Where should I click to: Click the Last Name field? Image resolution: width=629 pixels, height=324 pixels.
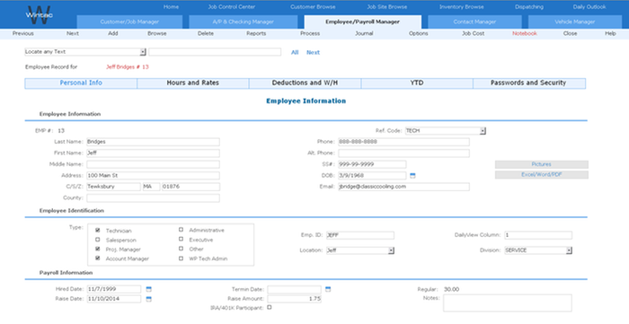(154, 142)
